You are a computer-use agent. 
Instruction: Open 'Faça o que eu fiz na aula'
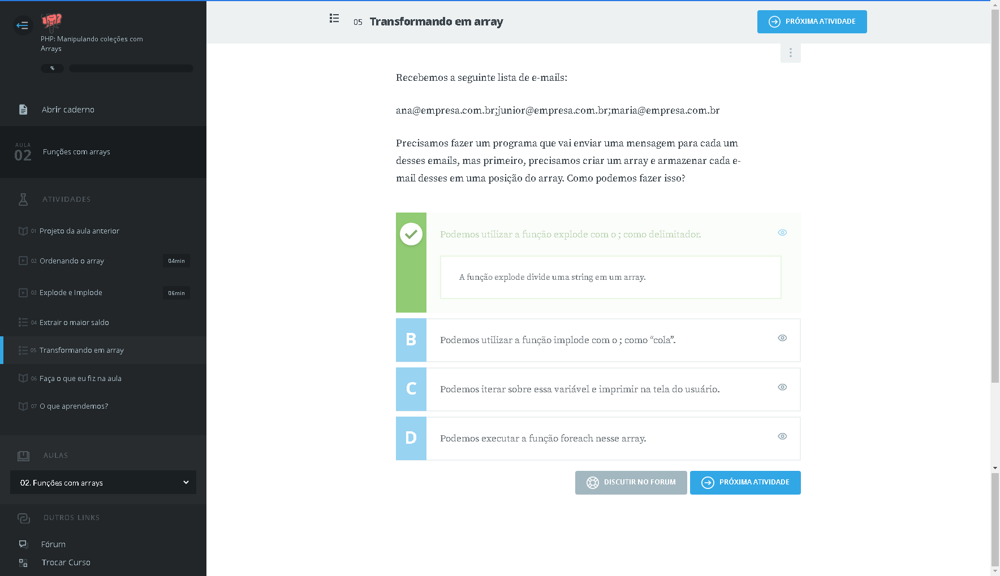pyautogui.click(x=80, y=378)
